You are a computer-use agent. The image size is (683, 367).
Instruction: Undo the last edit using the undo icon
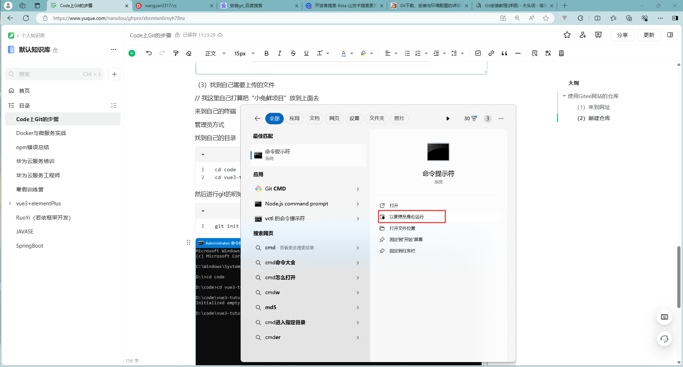149,53
